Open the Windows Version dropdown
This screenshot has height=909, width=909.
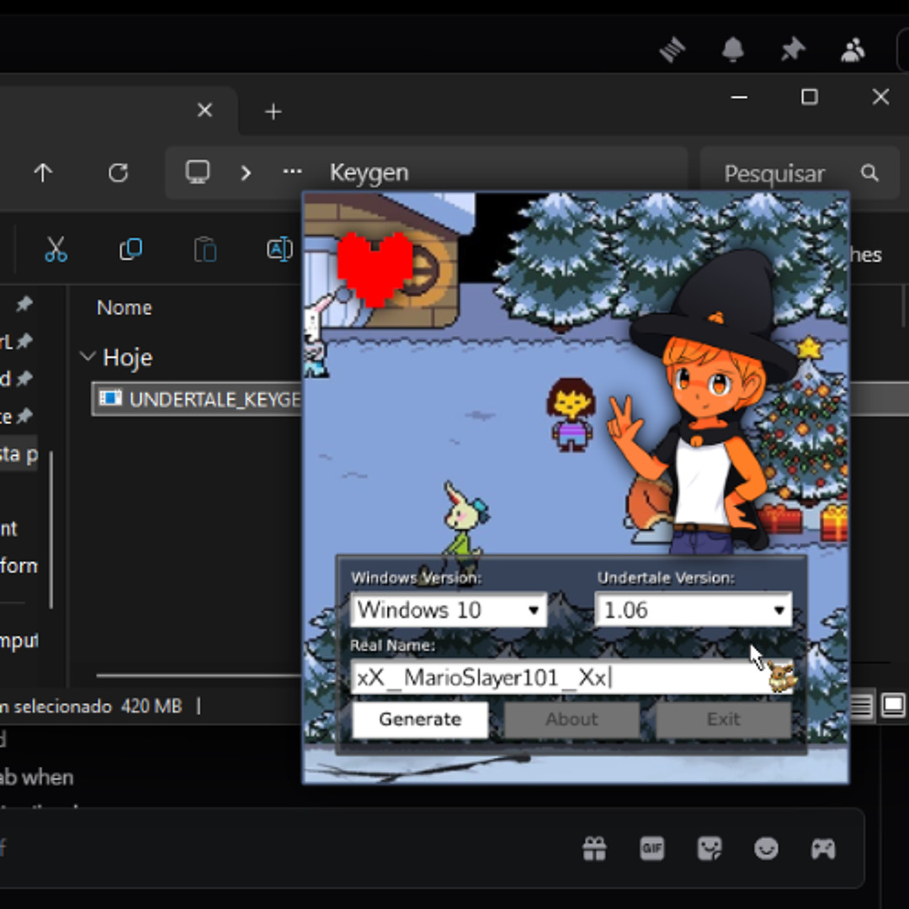coord(533,609)
